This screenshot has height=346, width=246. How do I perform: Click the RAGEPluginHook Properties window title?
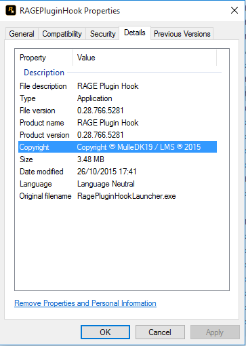[70, 11]
